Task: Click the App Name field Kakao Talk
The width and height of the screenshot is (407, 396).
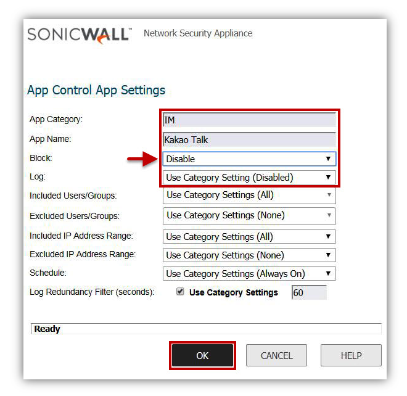Action: click(249, 139)
